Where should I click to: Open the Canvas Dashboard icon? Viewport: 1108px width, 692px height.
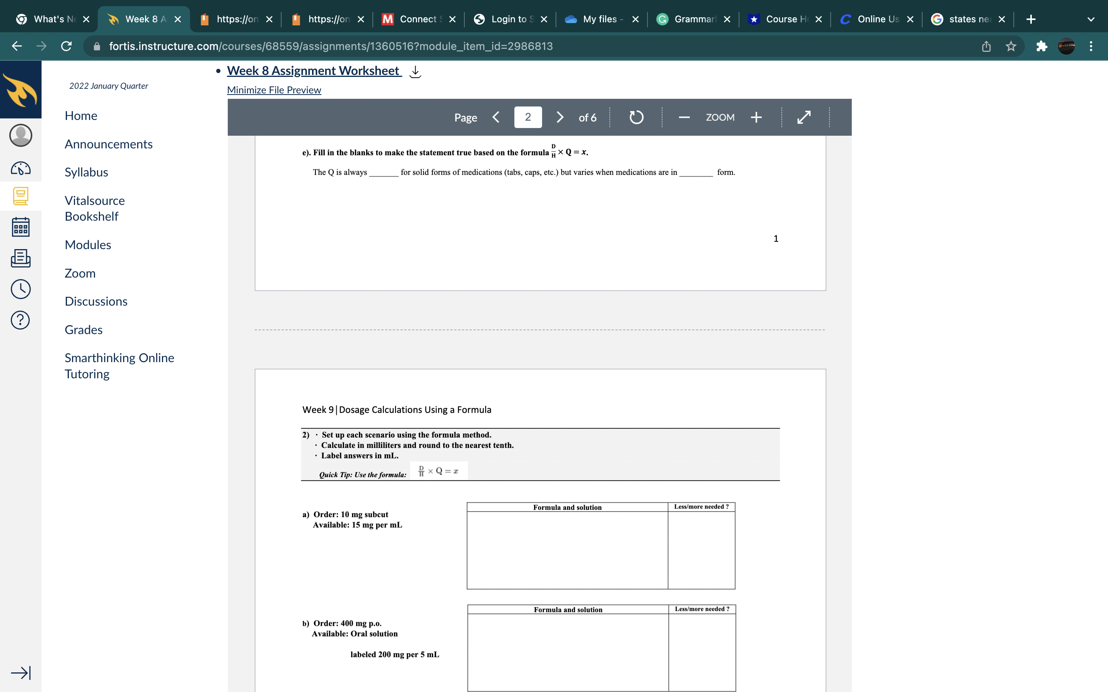tap(21, 168)
